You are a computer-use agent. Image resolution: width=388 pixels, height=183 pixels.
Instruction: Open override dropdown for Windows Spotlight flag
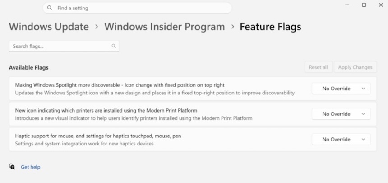click(341, 89)
